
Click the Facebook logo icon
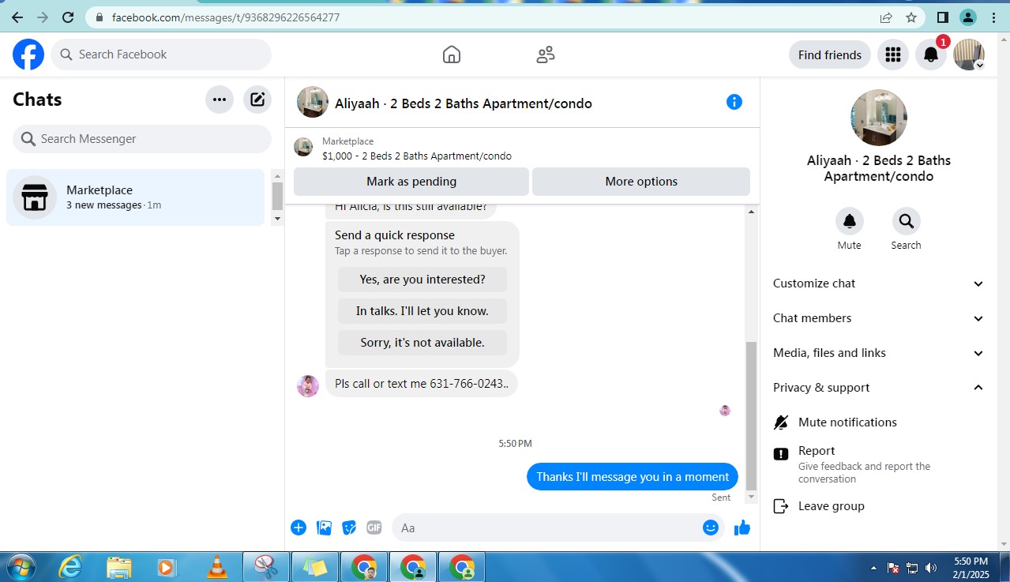pos(28,54)
